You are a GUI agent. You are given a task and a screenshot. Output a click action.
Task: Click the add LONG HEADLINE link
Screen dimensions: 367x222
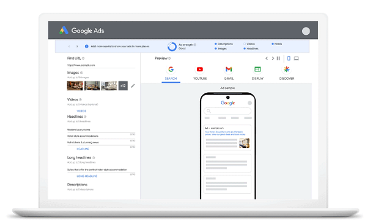[87, 176]
